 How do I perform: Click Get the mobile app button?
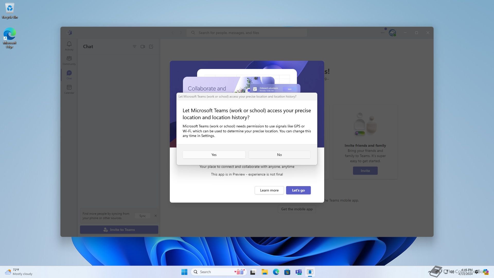tap(297, 209)
